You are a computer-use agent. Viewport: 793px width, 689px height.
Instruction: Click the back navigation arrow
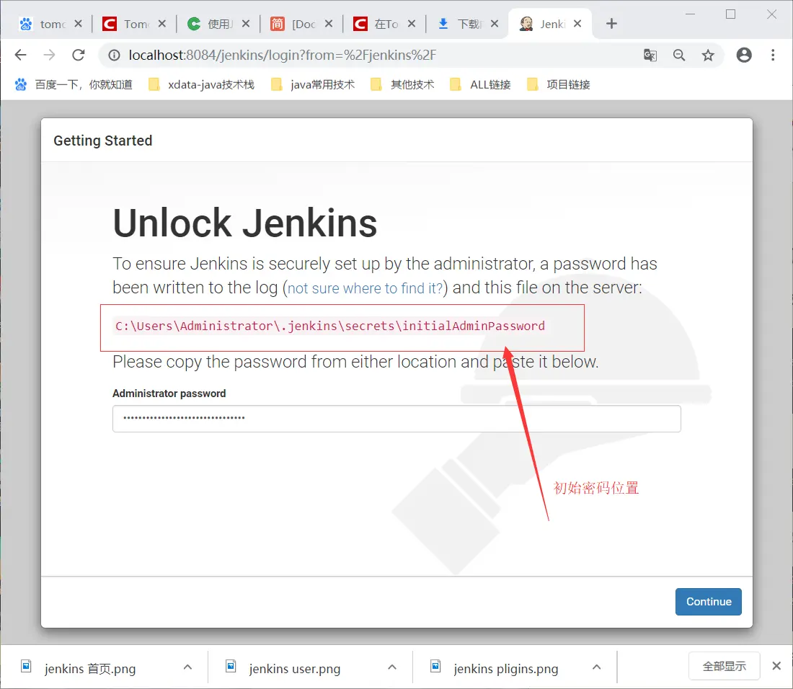(20, 55)
